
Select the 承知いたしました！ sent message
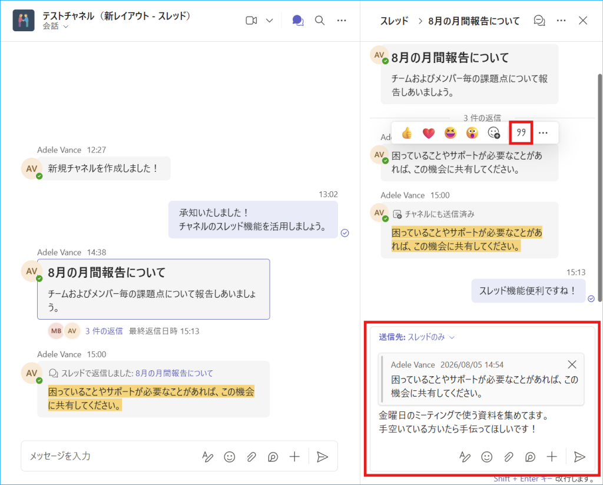tap(253, 220)
